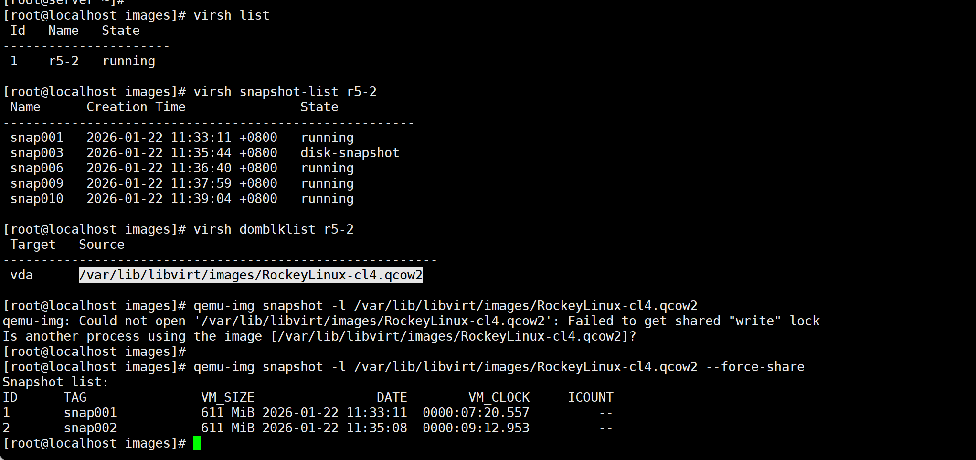Screen dimensions: 976x460
Task: Click the Creation Time column header
Action: [x=136, y=107]
